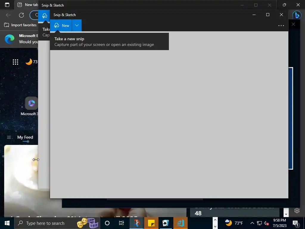Click the taskbar search box
The image size is (305, 229).
(x=57, y=223)
